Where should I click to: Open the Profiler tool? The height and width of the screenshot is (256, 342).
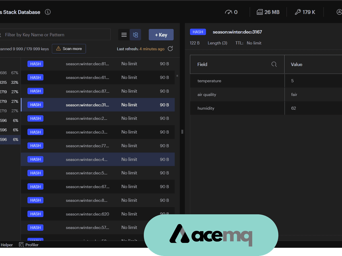point(28,245)
